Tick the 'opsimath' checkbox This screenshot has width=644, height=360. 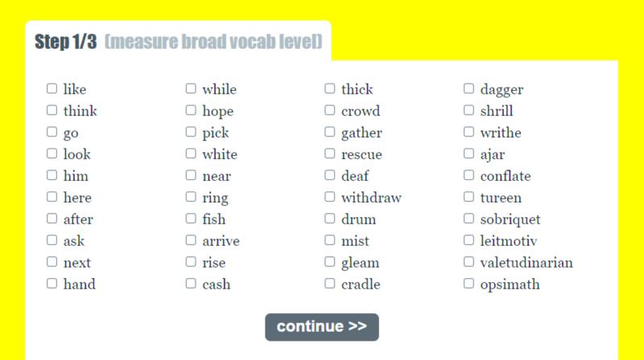[x=469, y=284]
